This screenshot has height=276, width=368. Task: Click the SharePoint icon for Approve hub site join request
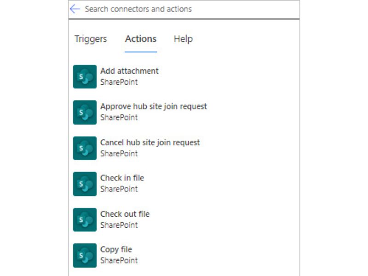point(85,112)
